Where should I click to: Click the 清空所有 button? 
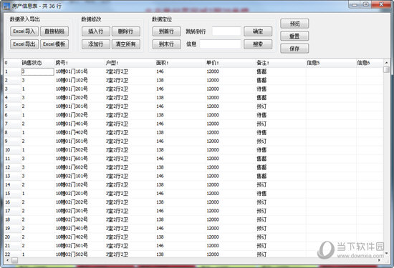coord(126,44)
